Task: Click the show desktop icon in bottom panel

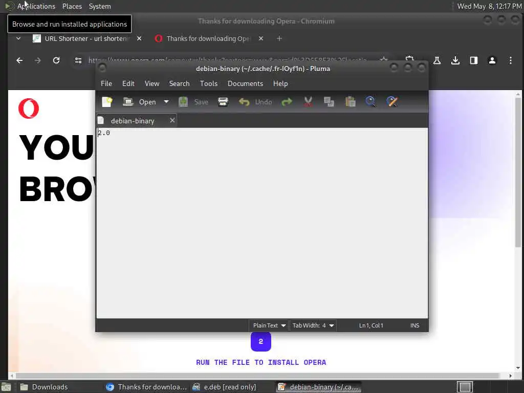Action: click(x=6, y=387)
